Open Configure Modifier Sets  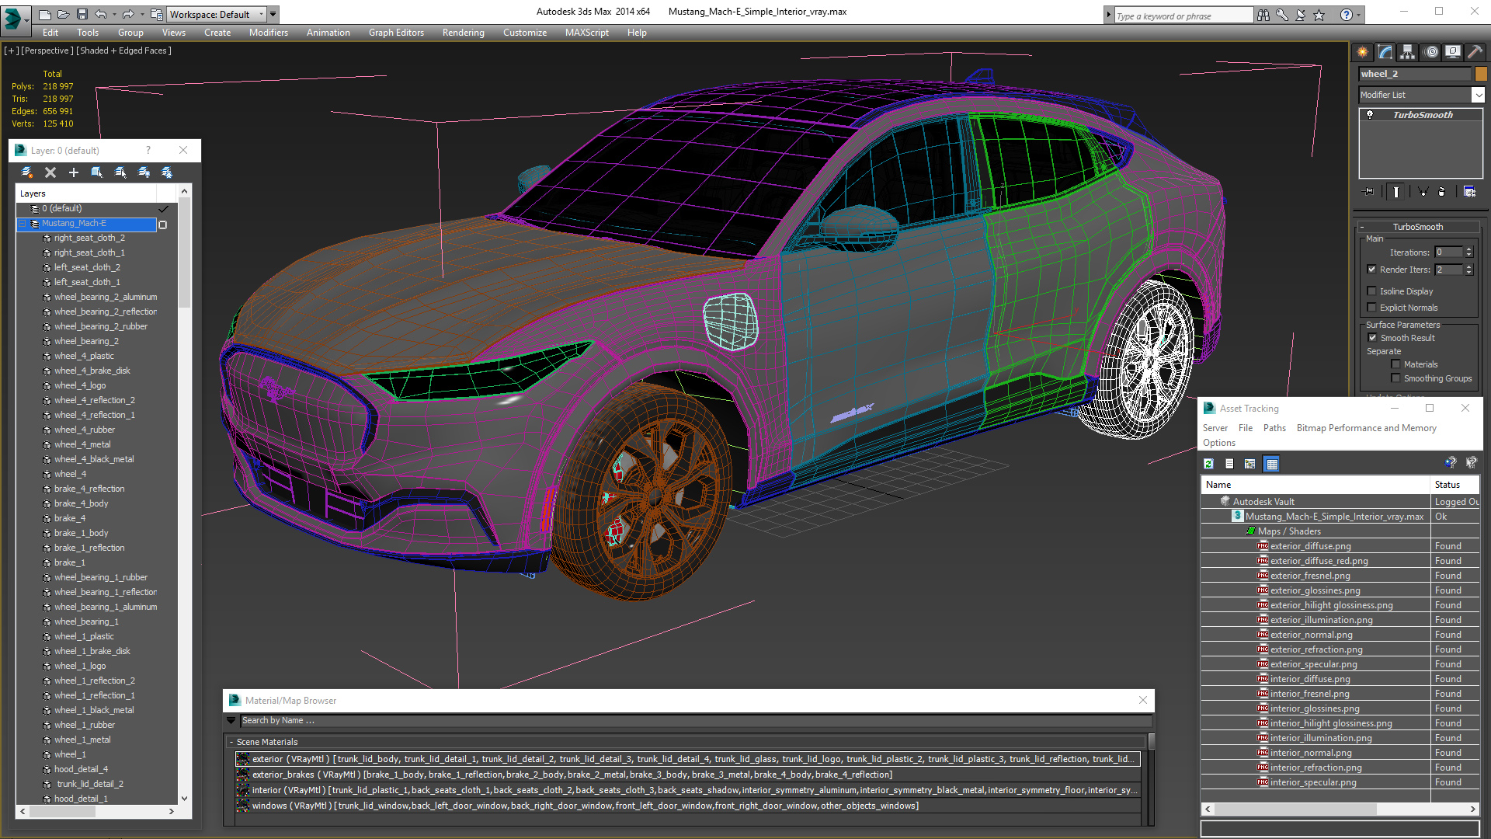coord(1469,191)
